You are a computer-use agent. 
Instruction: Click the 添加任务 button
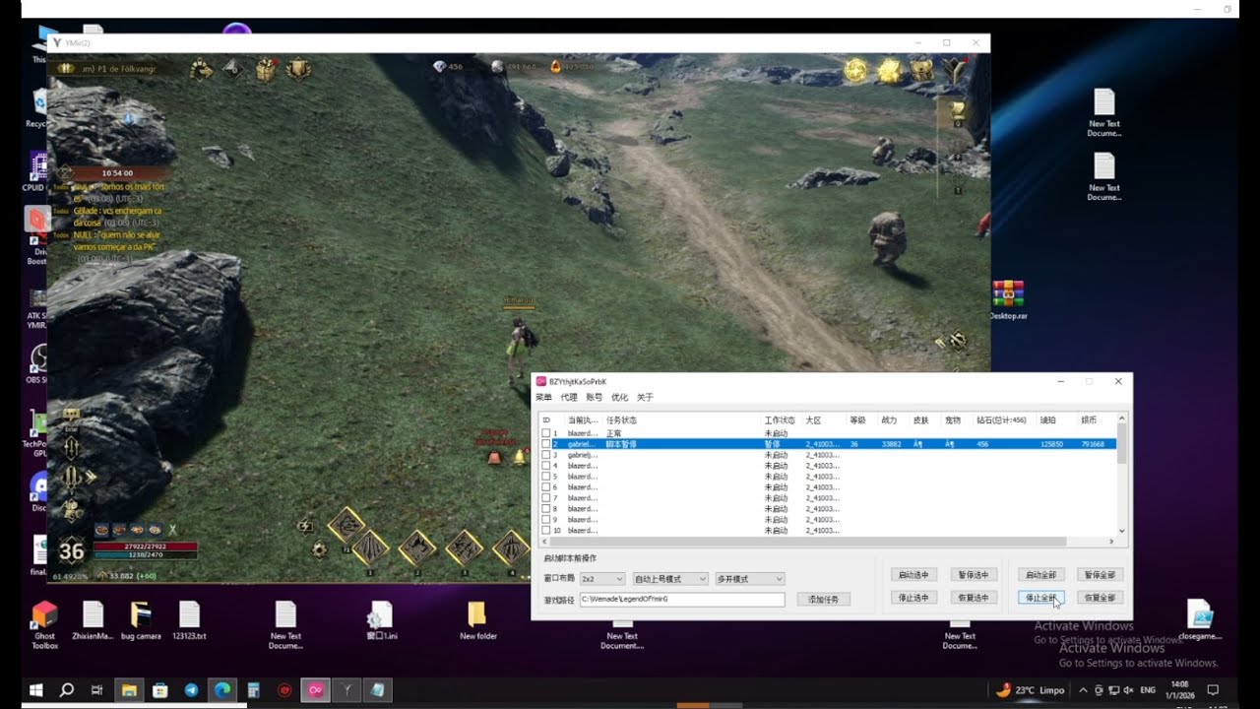823,599
